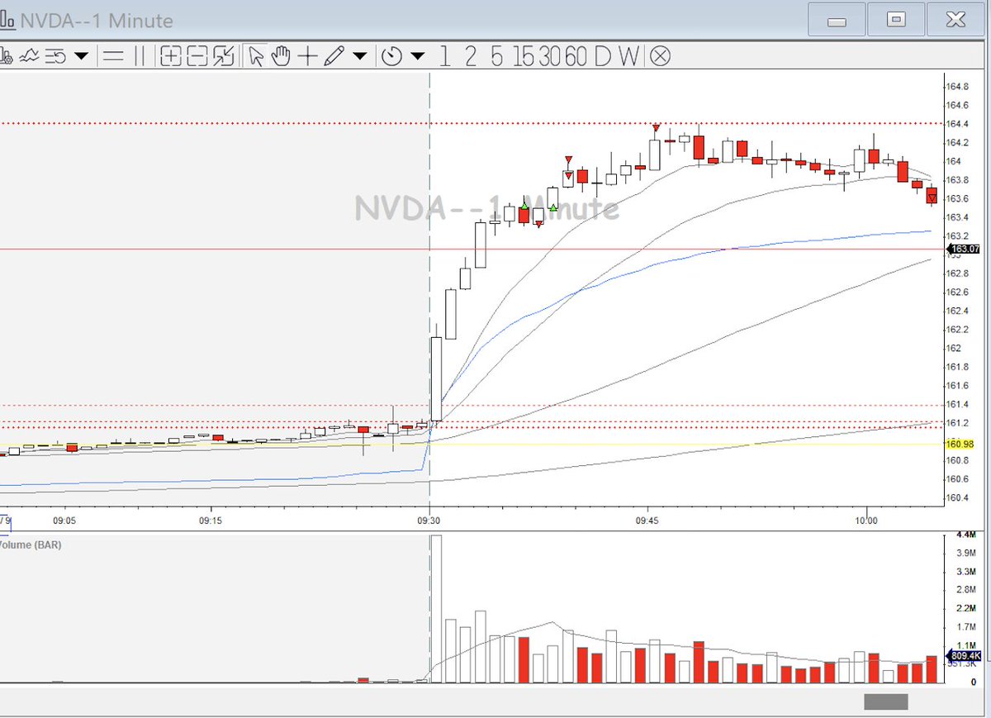Select the horizontal lines tool

pyautogui.click(x=113, y=56)
